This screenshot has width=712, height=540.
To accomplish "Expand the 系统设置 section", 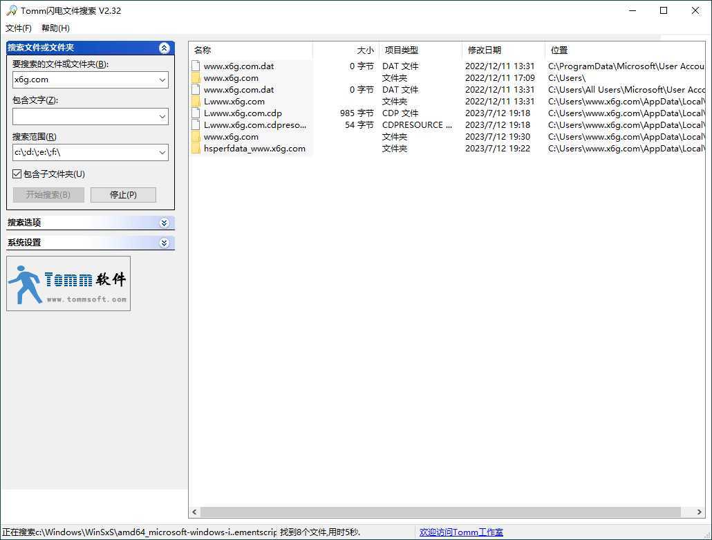I will pos(165,243).
